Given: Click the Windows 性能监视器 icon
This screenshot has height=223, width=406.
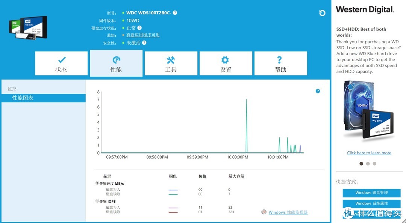Looking at the screenshot, I should coord(264,212).
